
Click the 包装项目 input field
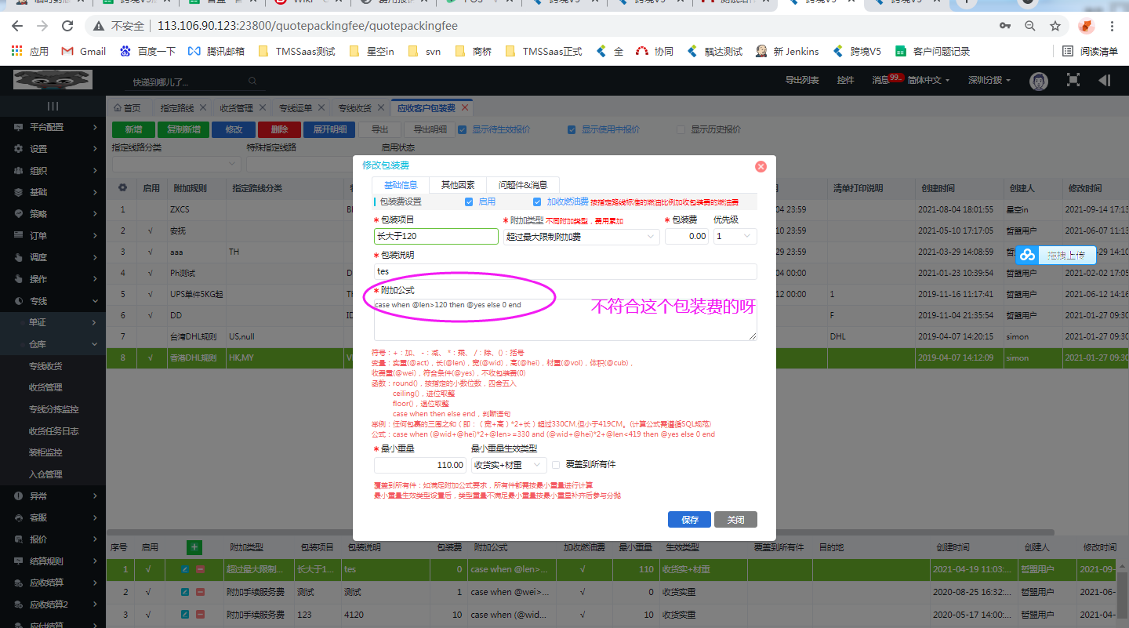436,236
